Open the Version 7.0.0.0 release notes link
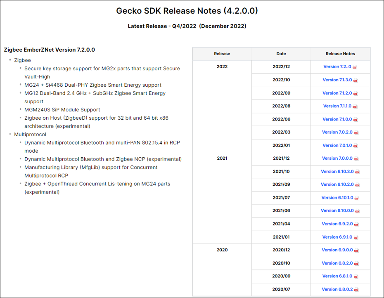The height and width of the screenshot is (298, 384). pyautogui.click(x=337, y=158)
